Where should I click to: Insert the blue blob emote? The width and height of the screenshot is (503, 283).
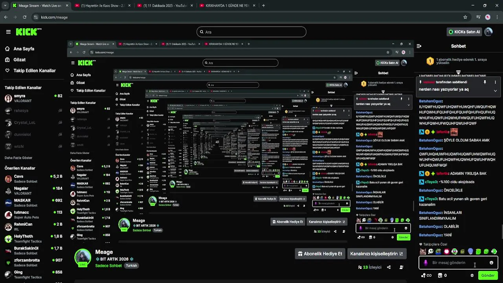(470, 252)
